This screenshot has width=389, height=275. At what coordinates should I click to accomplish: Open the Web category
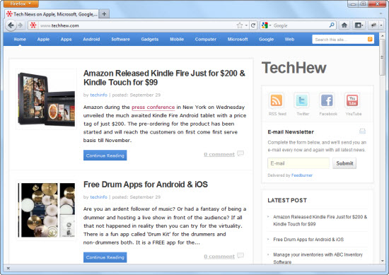coord(289,39)
